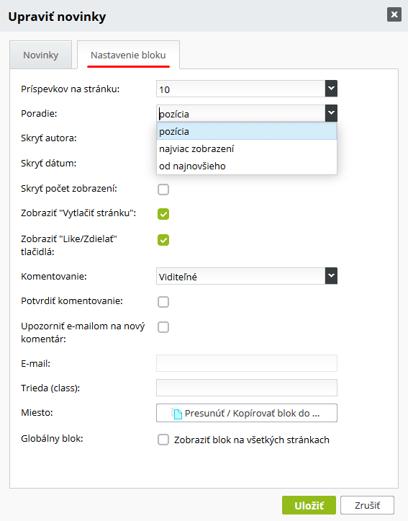Open Príspevkov na stránku dropdown arrow

331,89
